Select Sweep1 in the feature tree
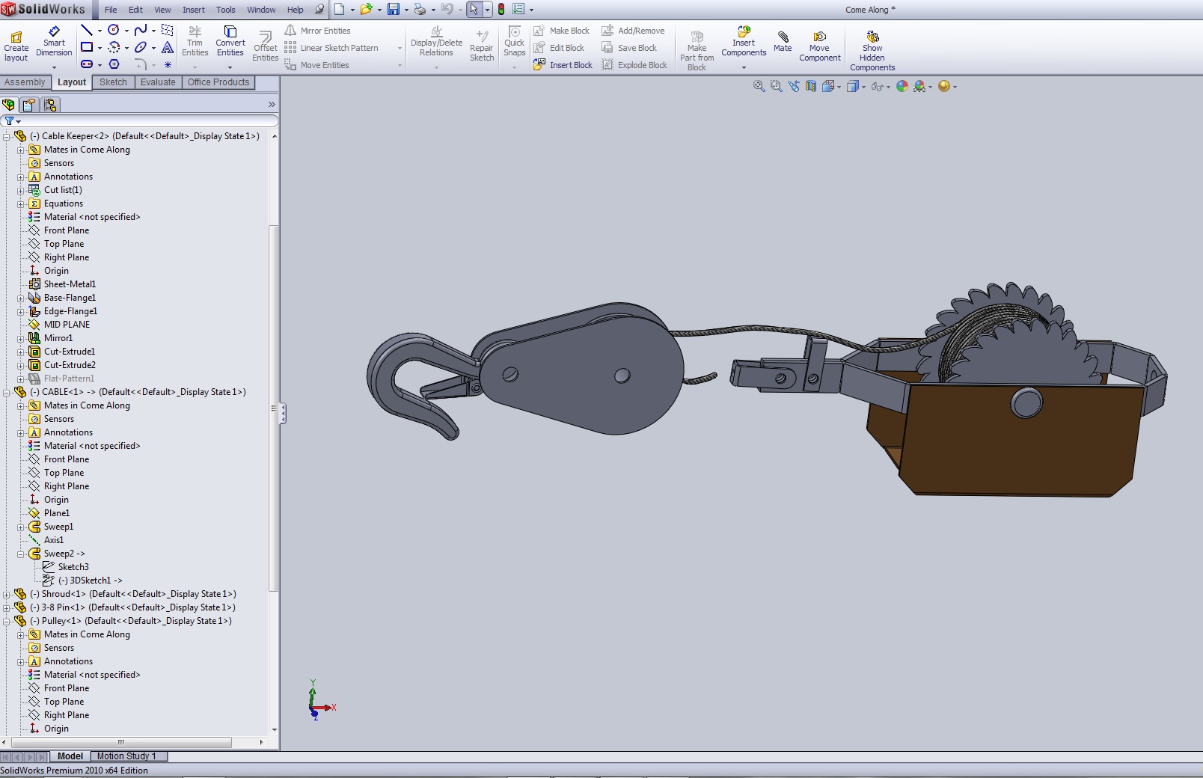Image resolution: width=1203 pixels, height=778 pixels. [x=58, y=527]
